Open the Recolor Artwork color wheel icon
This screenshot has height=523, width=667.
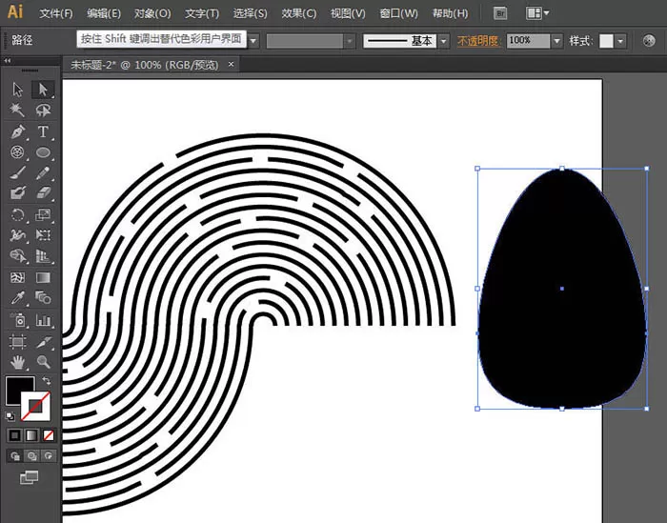(649, 41)
